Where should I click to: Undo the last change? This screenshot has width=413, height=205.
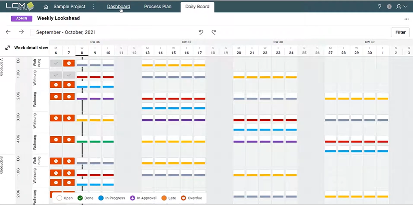point(201,32)
